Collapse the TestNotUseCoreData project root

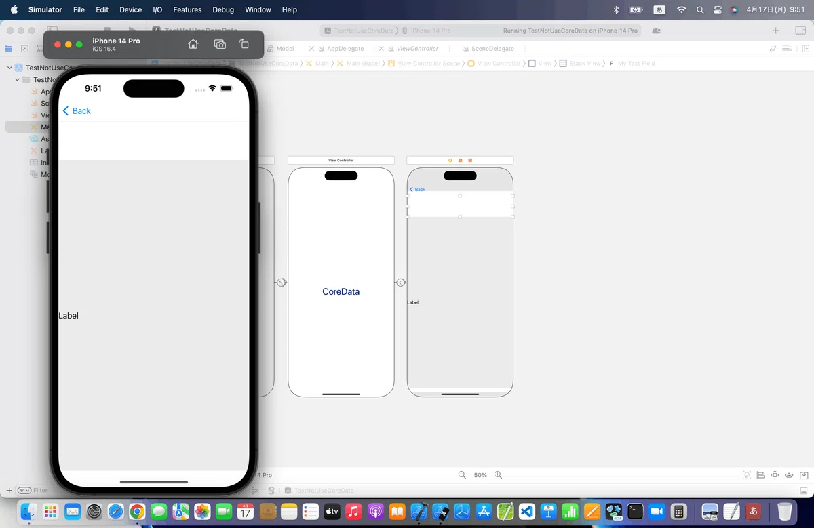(9, 68)
